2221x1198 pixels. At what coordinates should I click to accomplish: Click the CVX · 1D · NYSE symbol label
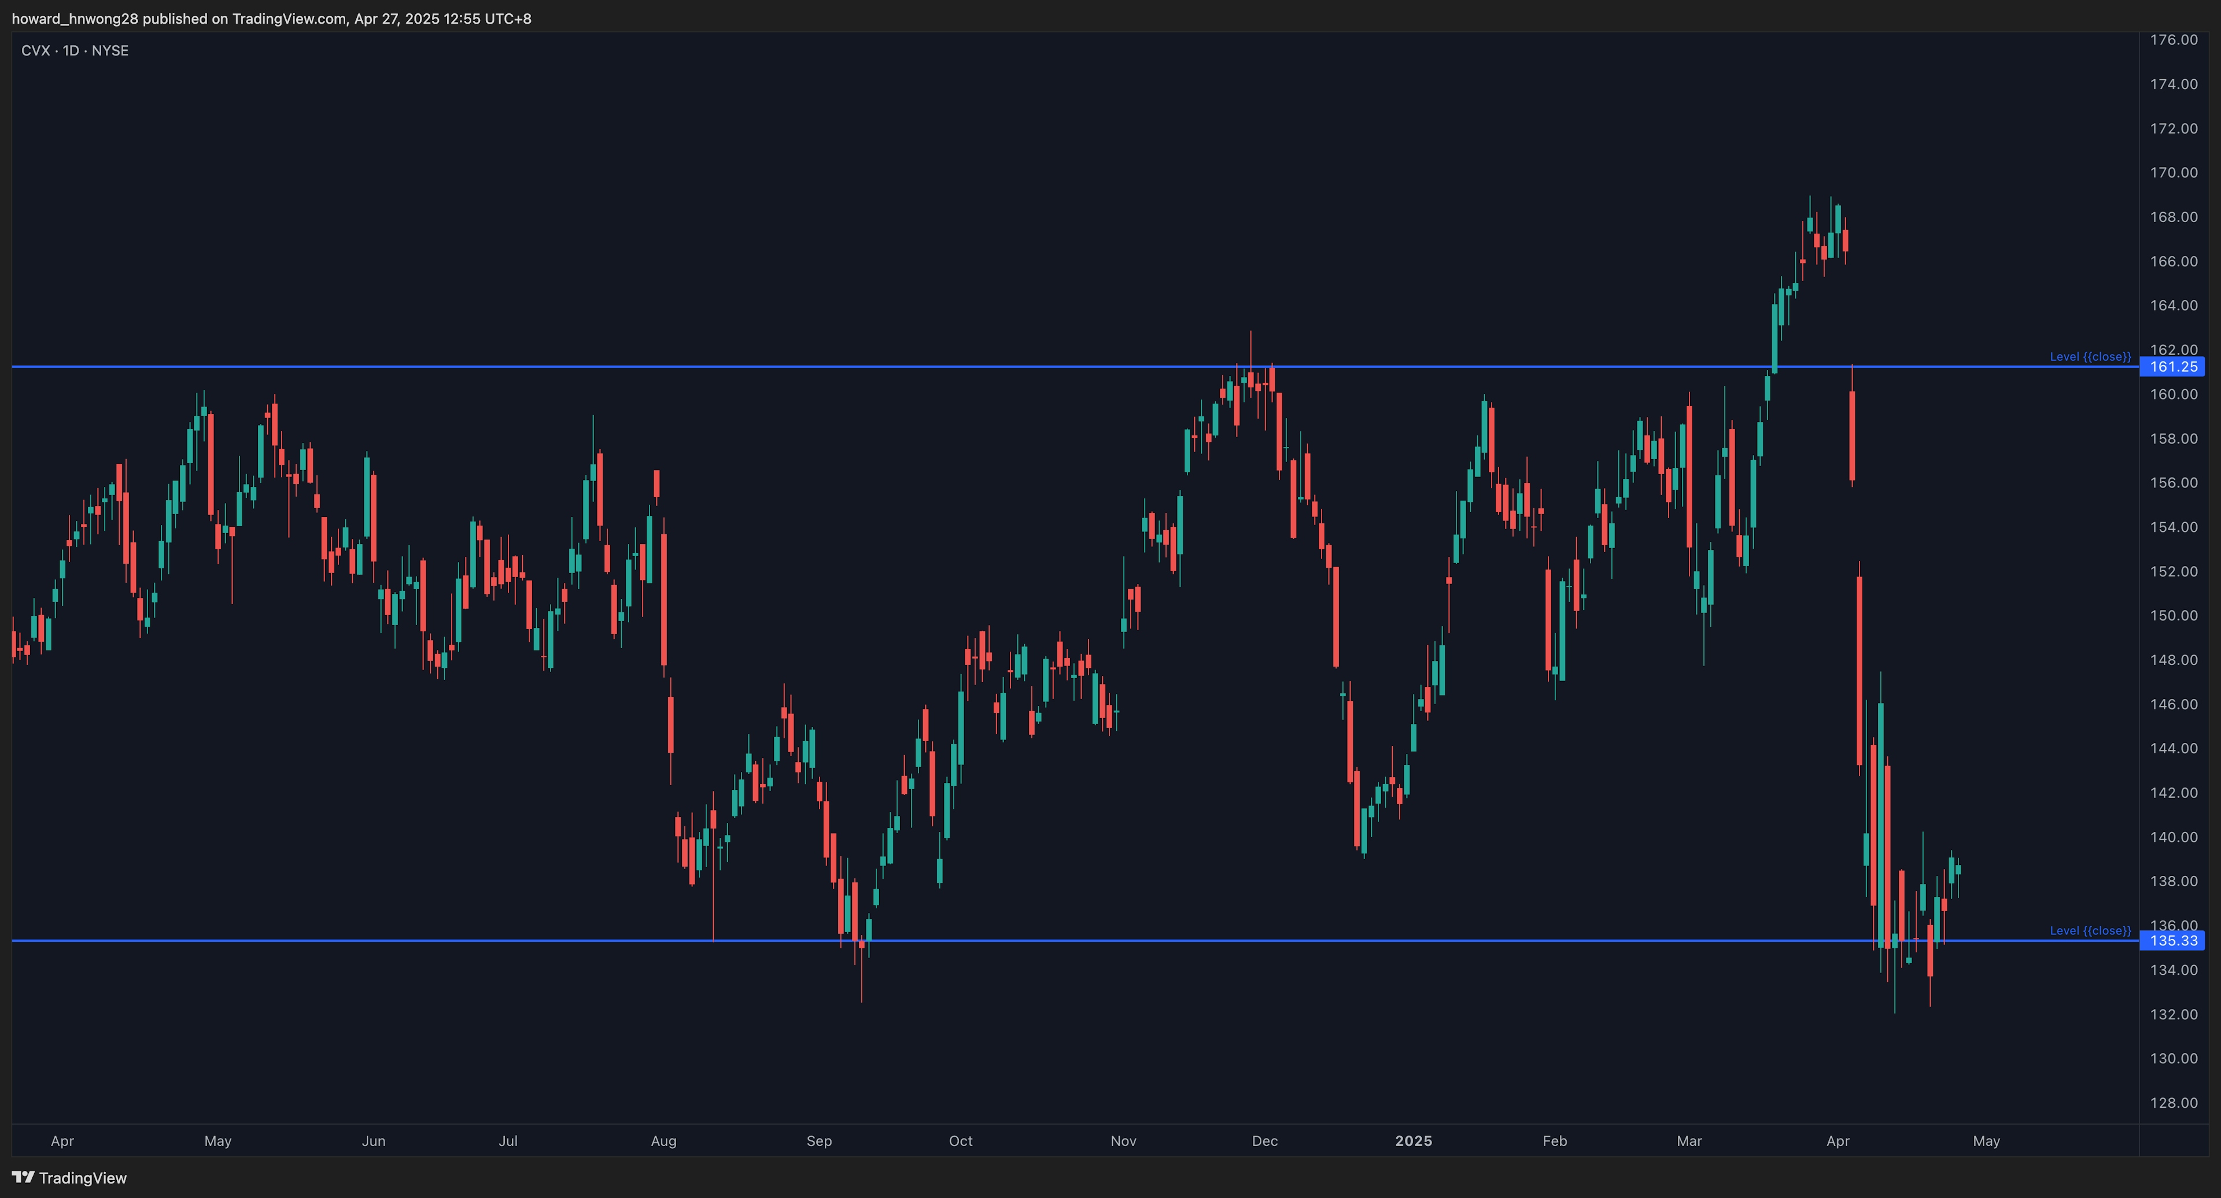(75, 51)
